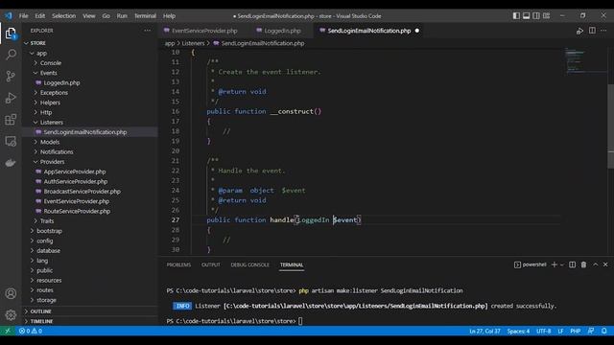Open the Search view in activity bar
This screenshot has width=614, height=345.
[x=11, y=55]
